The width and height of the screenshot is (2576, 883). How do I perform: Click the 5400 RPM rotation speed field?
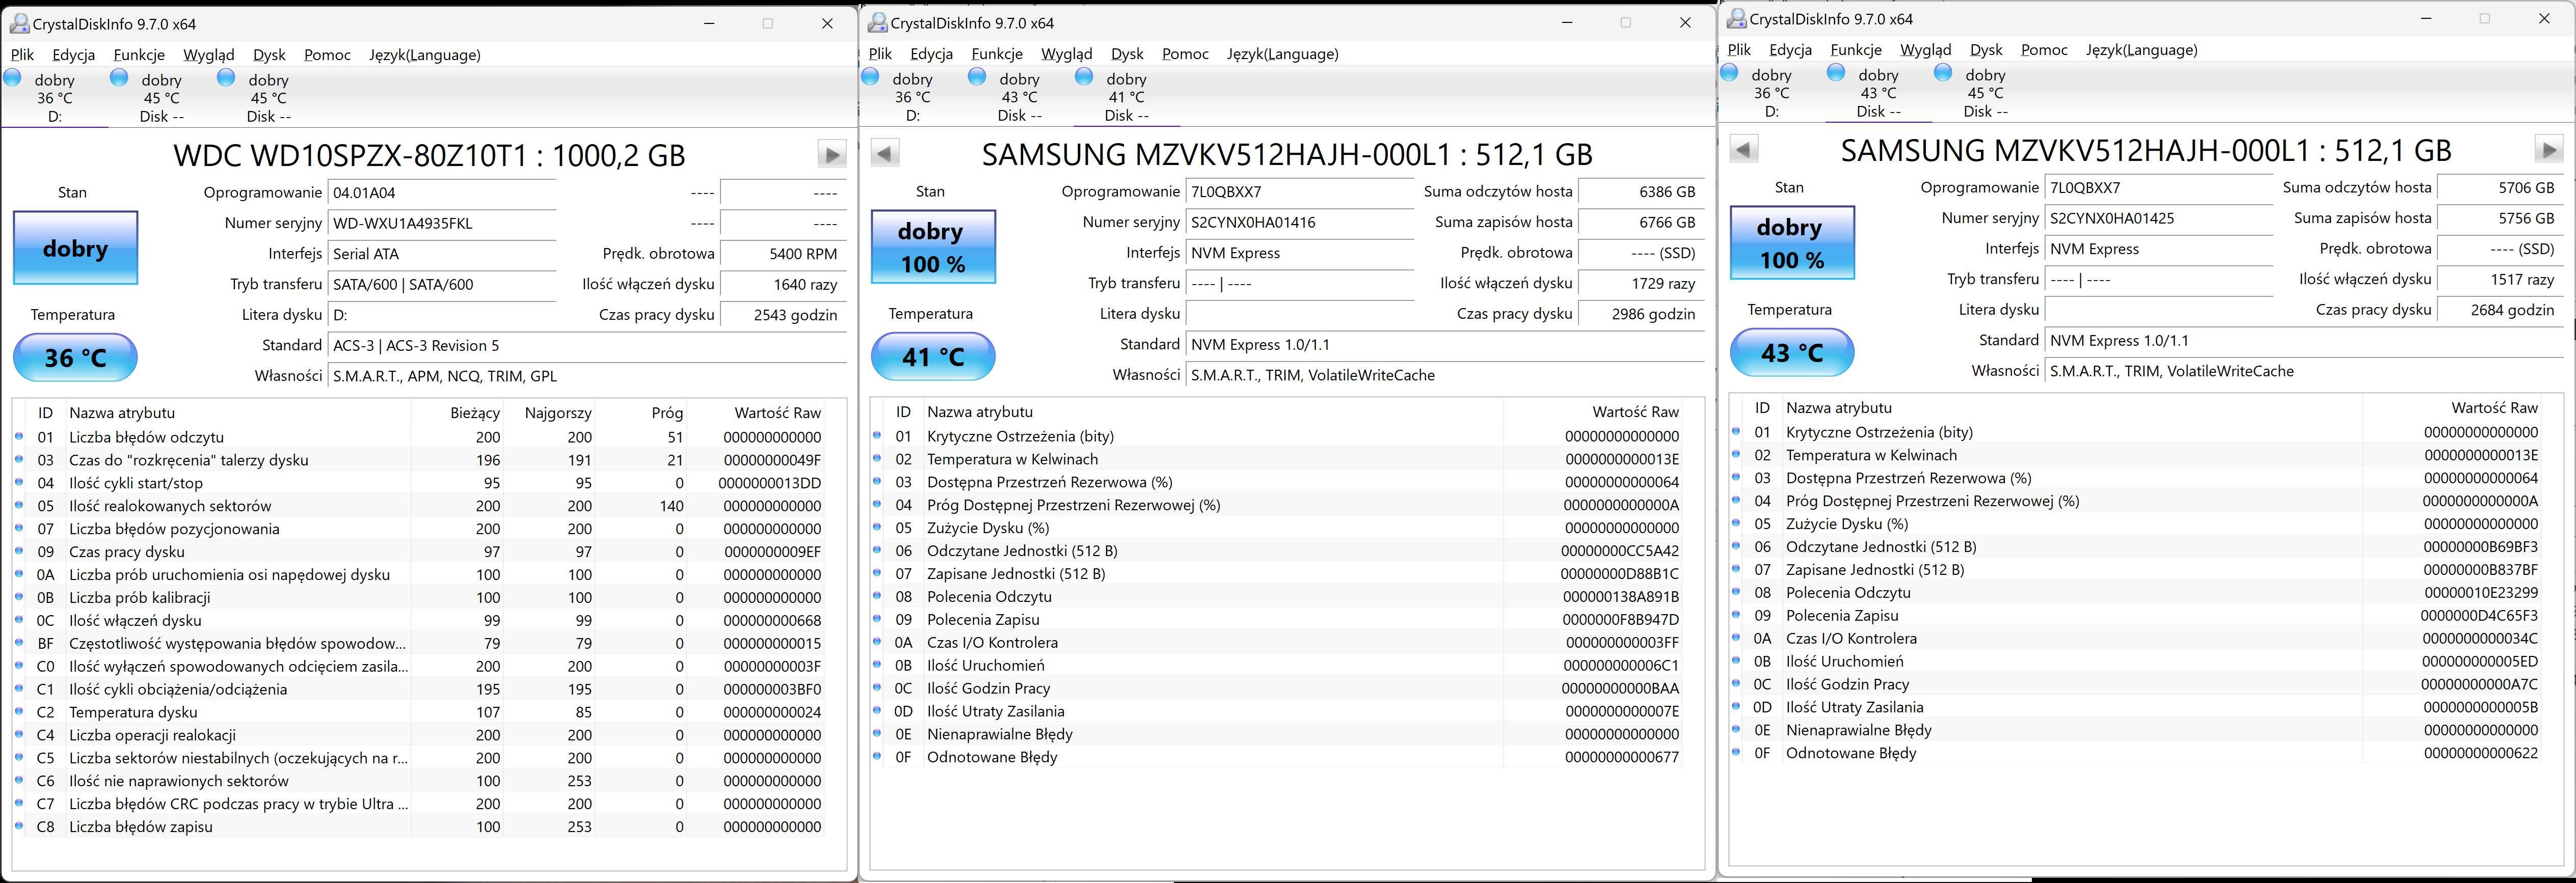click(783, 254)
